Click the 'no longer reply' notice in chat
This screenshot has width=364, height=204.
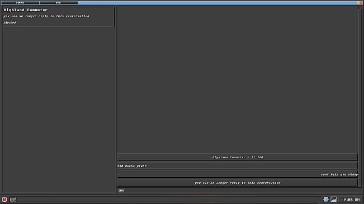[237, 183]
